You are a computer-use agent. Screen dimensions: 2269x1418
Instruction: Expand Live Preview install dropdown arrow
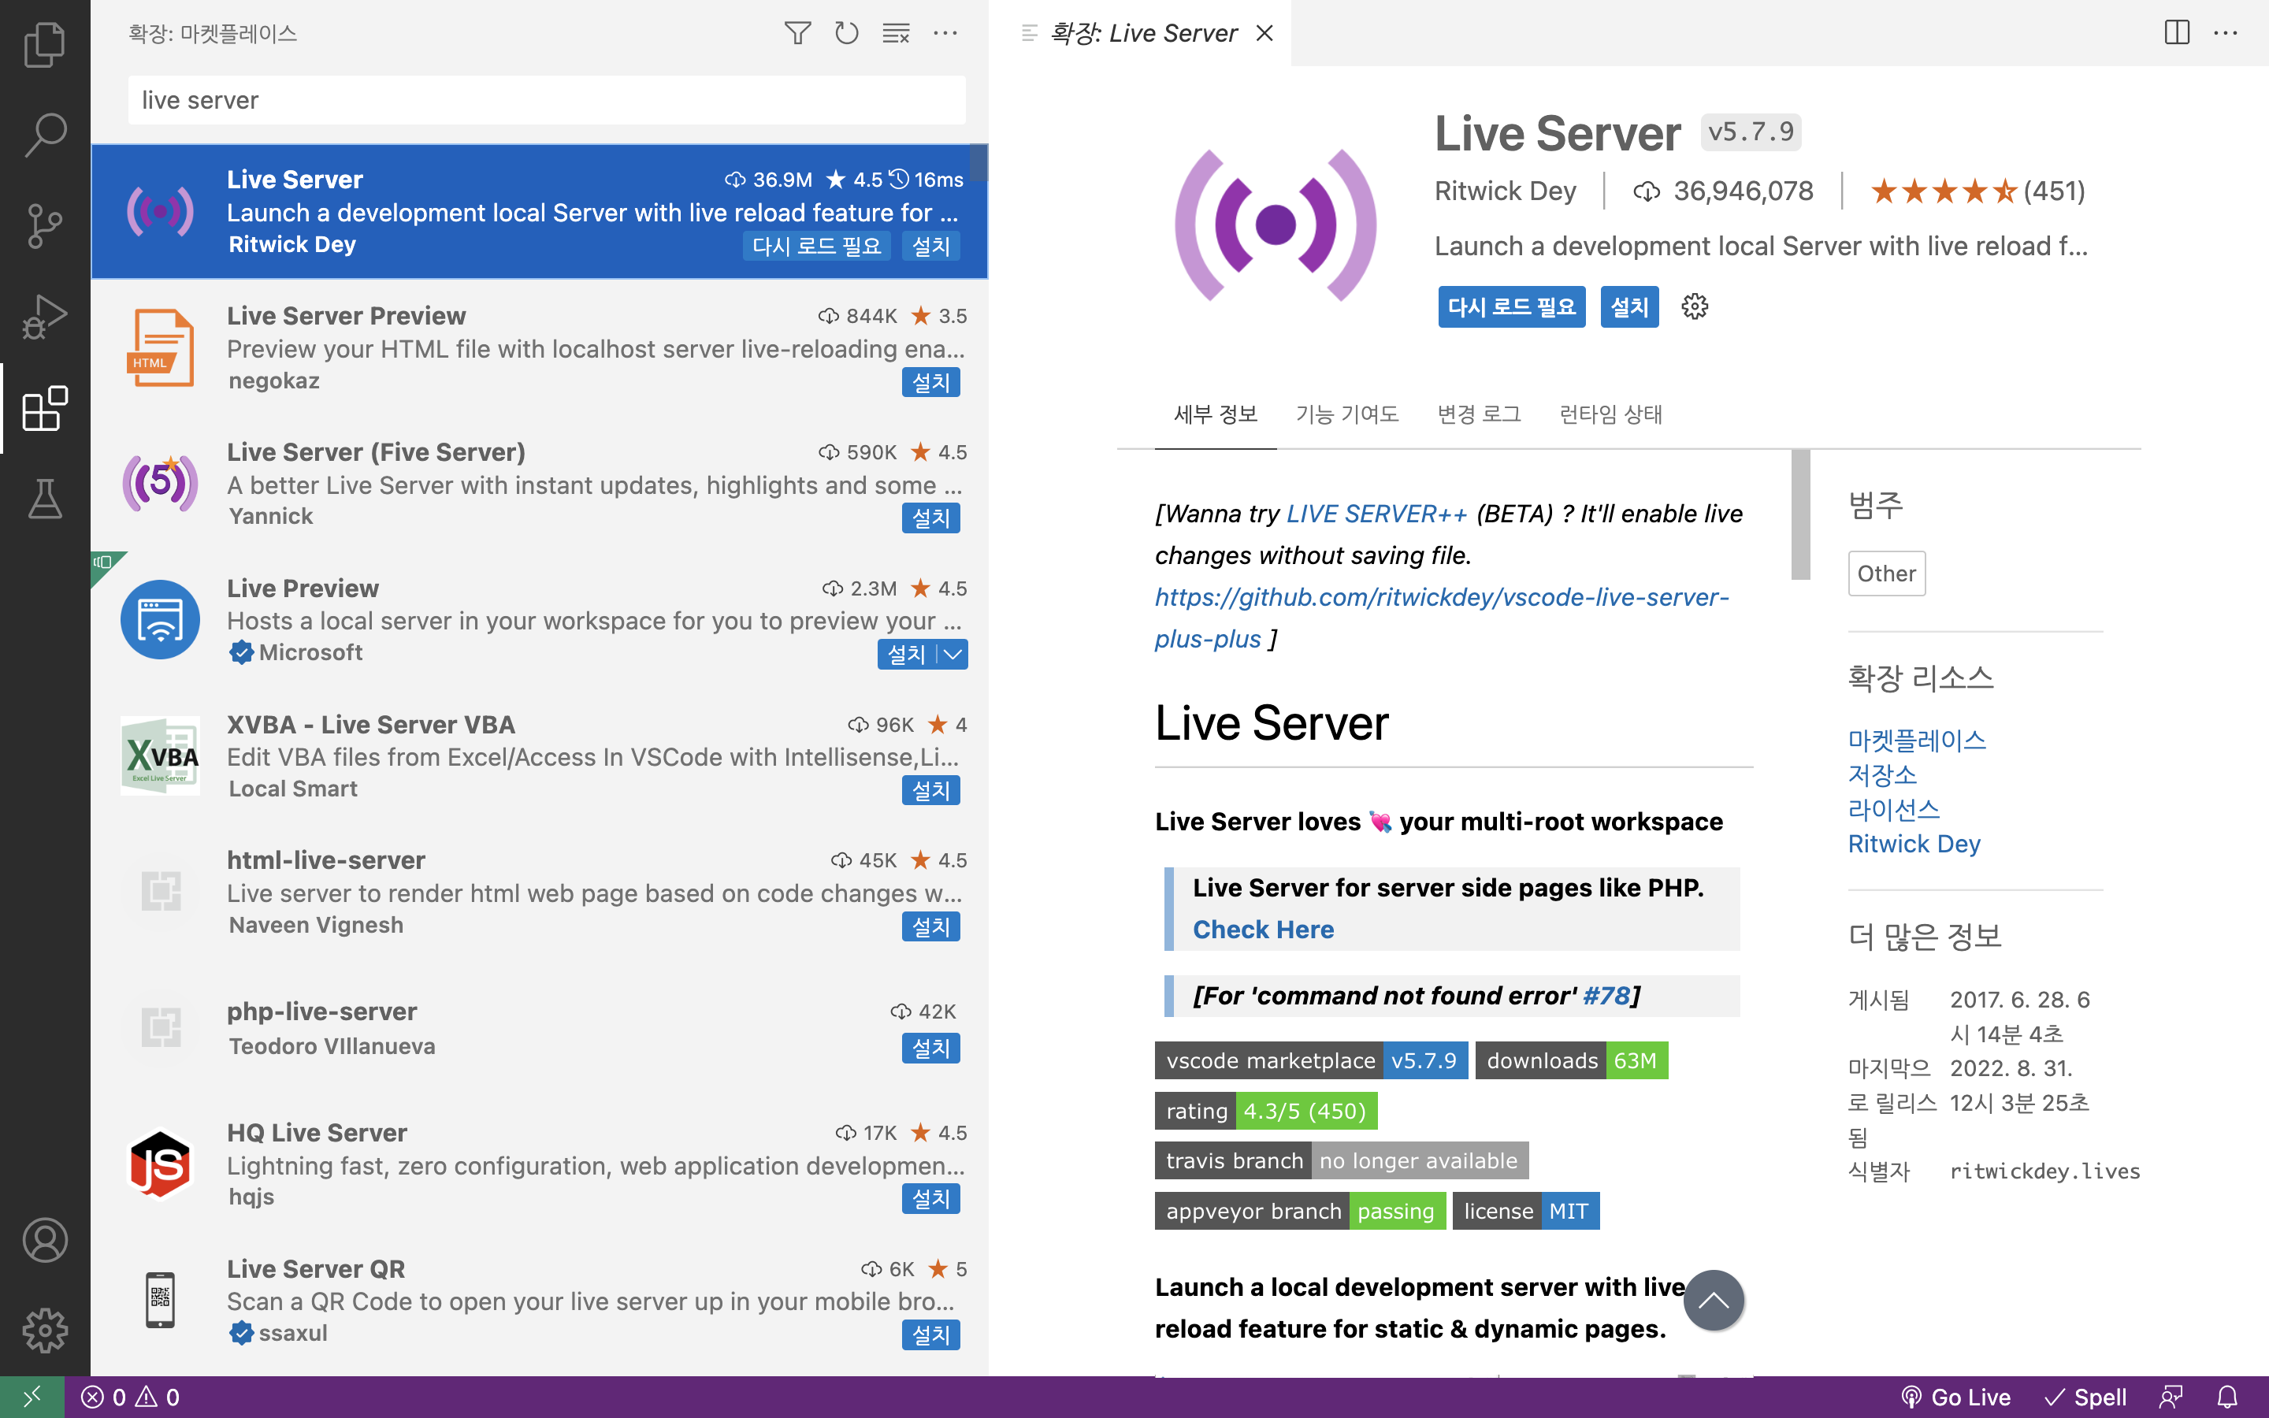pyautogui.click(x=953, y=655)
